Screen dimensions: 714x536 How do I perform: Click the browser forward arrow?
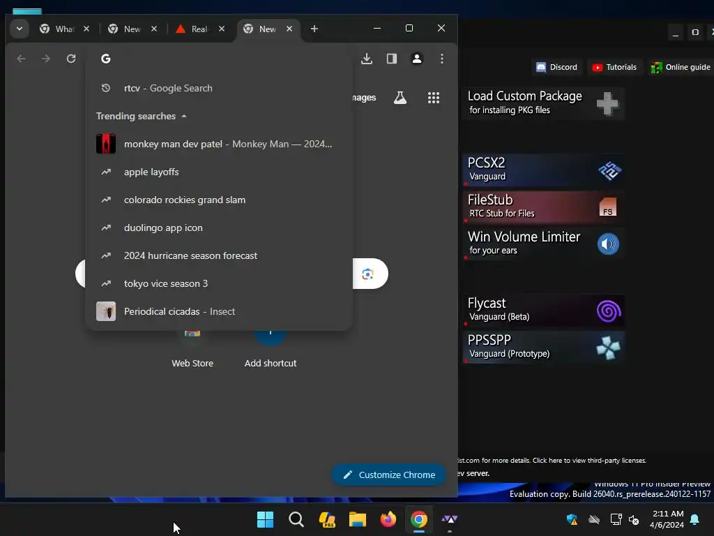pos(46,59)
